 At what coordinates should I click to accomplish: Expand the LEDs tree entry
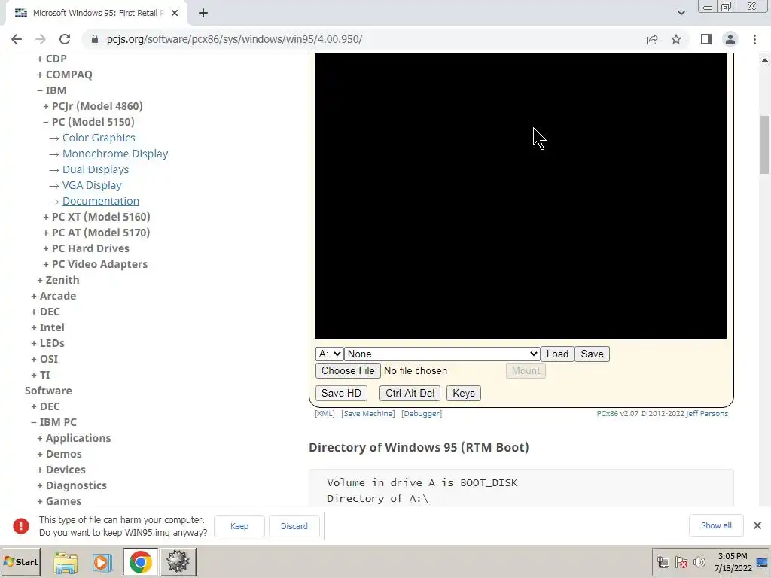pos(47,343)
